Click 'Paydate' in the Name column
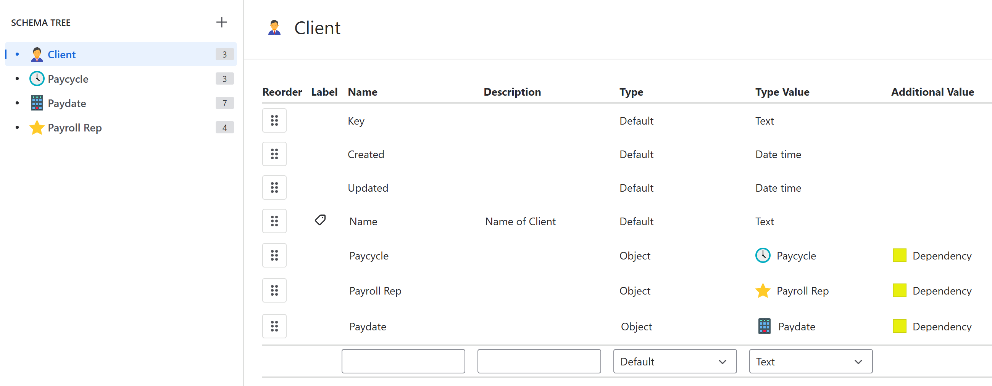Viewport: 992px width, 386px height. pos(368,327)
